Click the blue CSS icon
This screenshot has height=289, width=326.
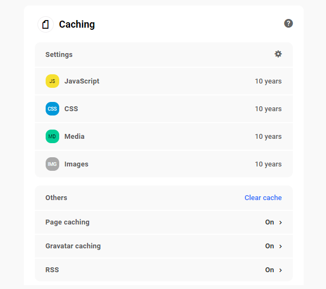[52, 109]
